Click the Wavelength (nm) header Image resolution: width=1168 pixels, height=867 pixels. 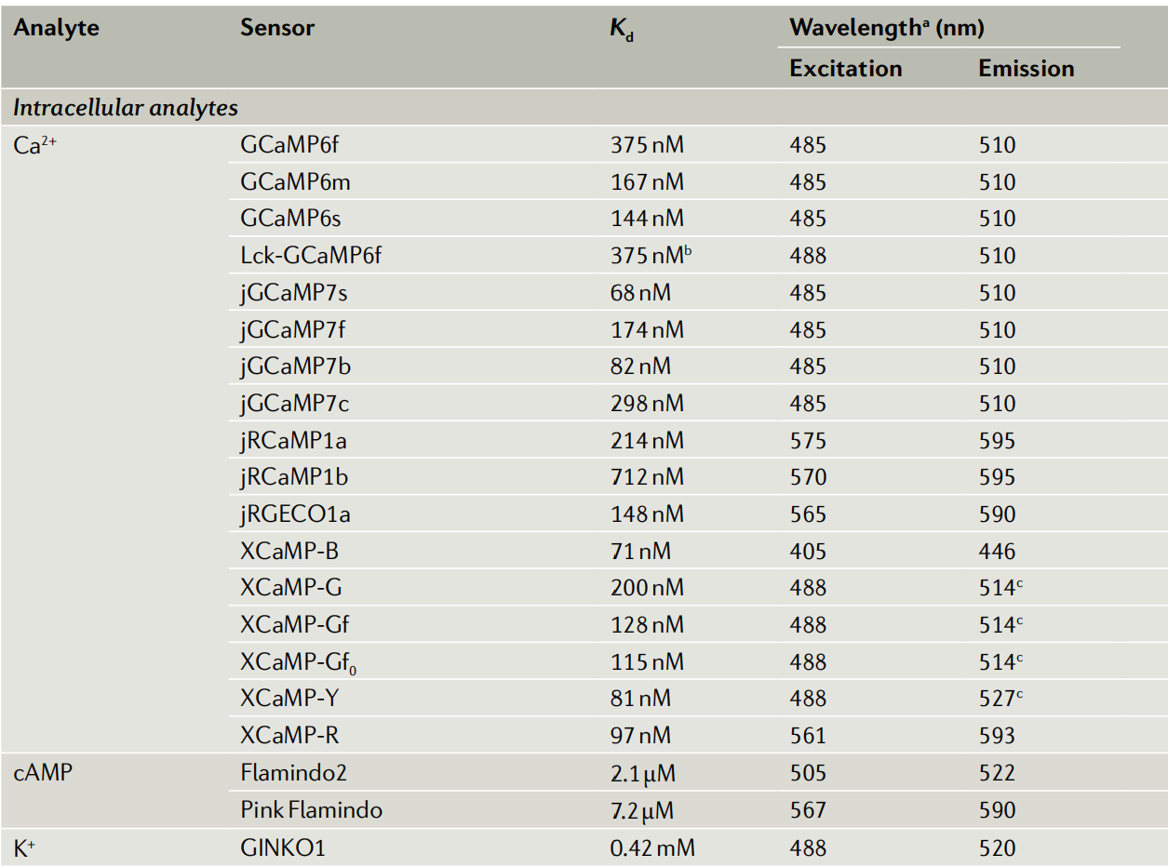click(886, 28)
